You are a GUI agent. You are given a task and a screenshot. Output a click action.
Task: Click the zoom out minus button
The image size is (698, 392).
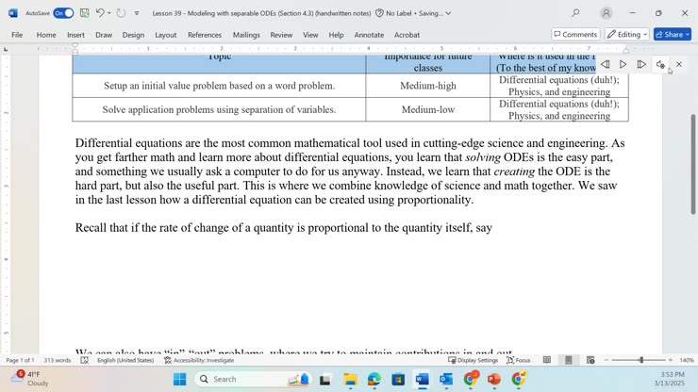click(607, 360)
